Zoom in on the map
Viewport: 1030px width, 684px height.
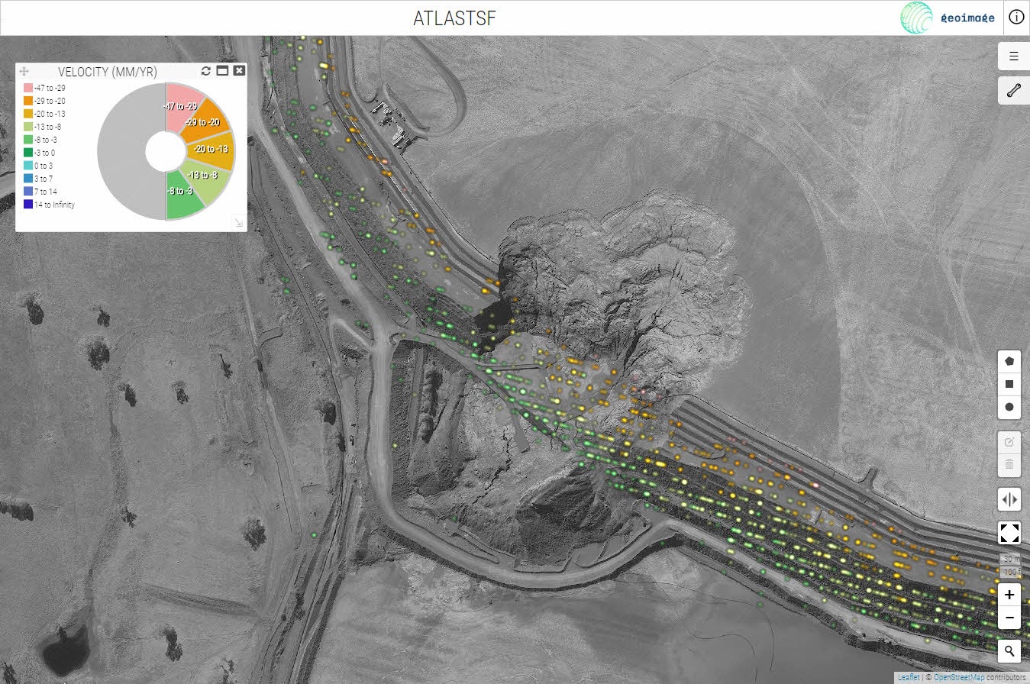1009,594
